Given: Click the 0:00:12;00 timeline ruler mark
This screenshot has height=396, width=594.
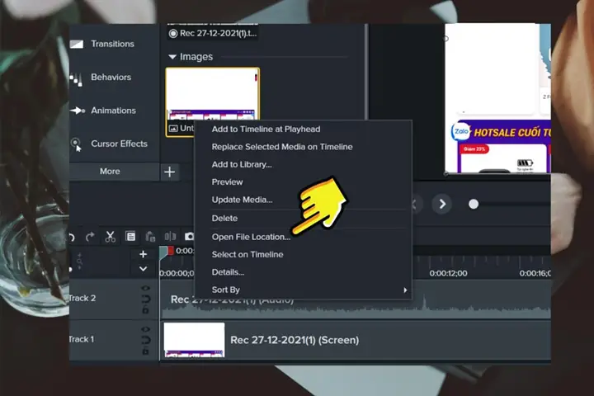Looking at the screenshot, I should [448, 273].
